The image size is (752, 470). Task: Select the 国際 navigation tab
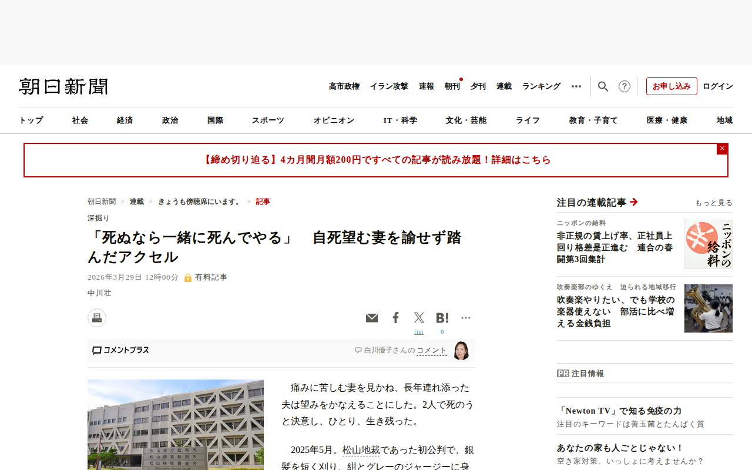pos(215,120)
